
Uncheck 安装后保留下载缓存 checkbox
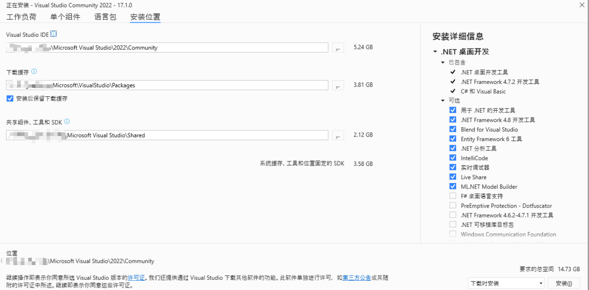(10, 99)
